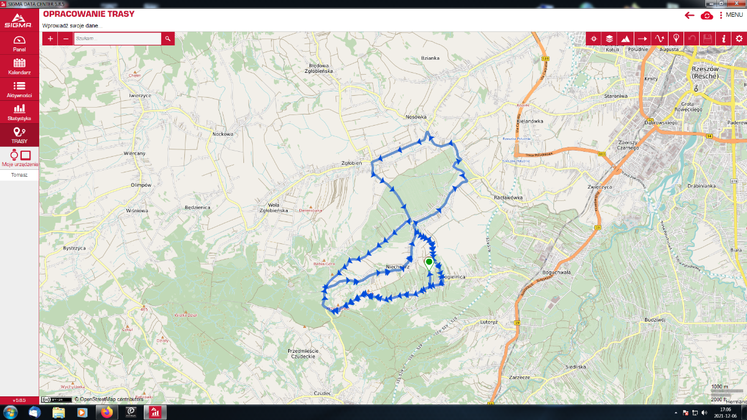747x420 pixels.
Task: Zoom in the map with plus button
Action: pyautogui.click(x=50, y=39)
